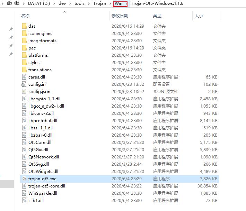Expand breadcrumb arrow after tools
The width and height of the screenshot is (246, 211).
[89, 3]
